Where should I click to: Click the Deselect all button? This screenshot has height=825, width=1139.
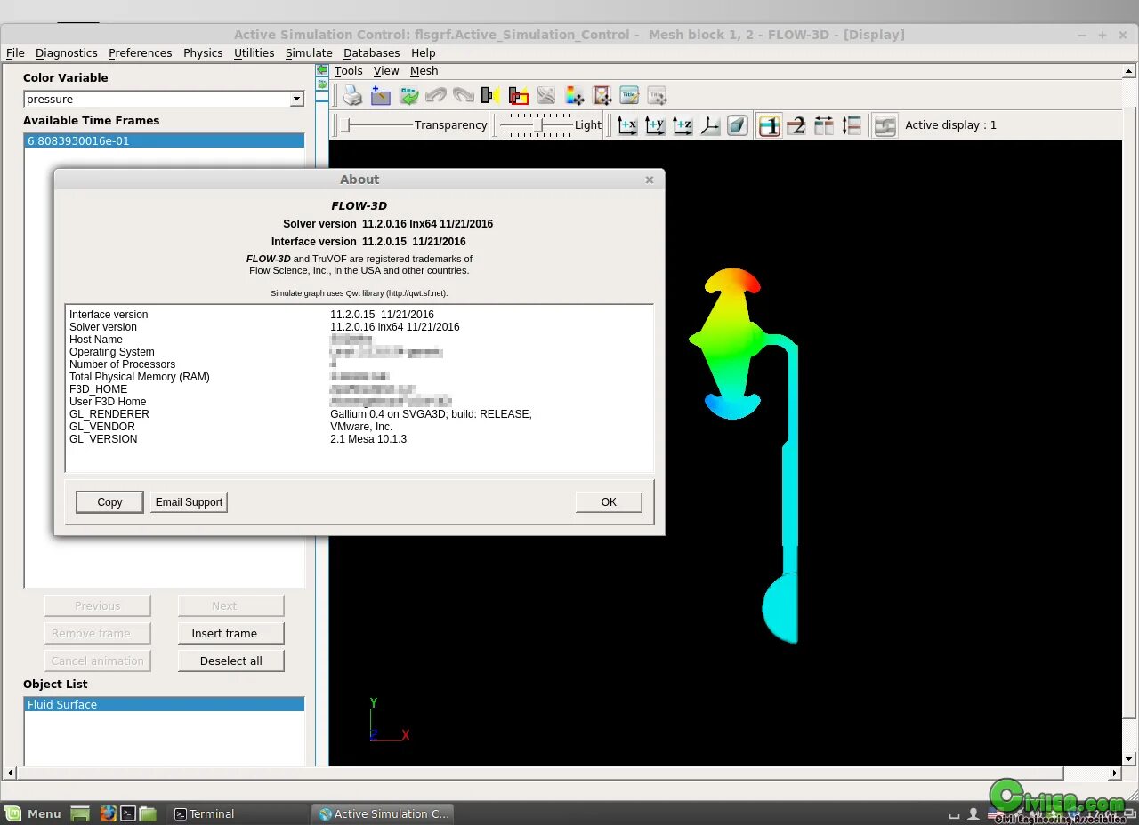pyautogui.click(x=231, y=661)
